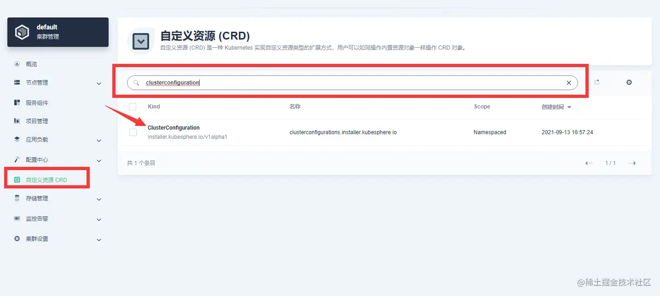Click the 应用负载 layers icon
Viewport: 660px width, 296px height.
point(17,139)
